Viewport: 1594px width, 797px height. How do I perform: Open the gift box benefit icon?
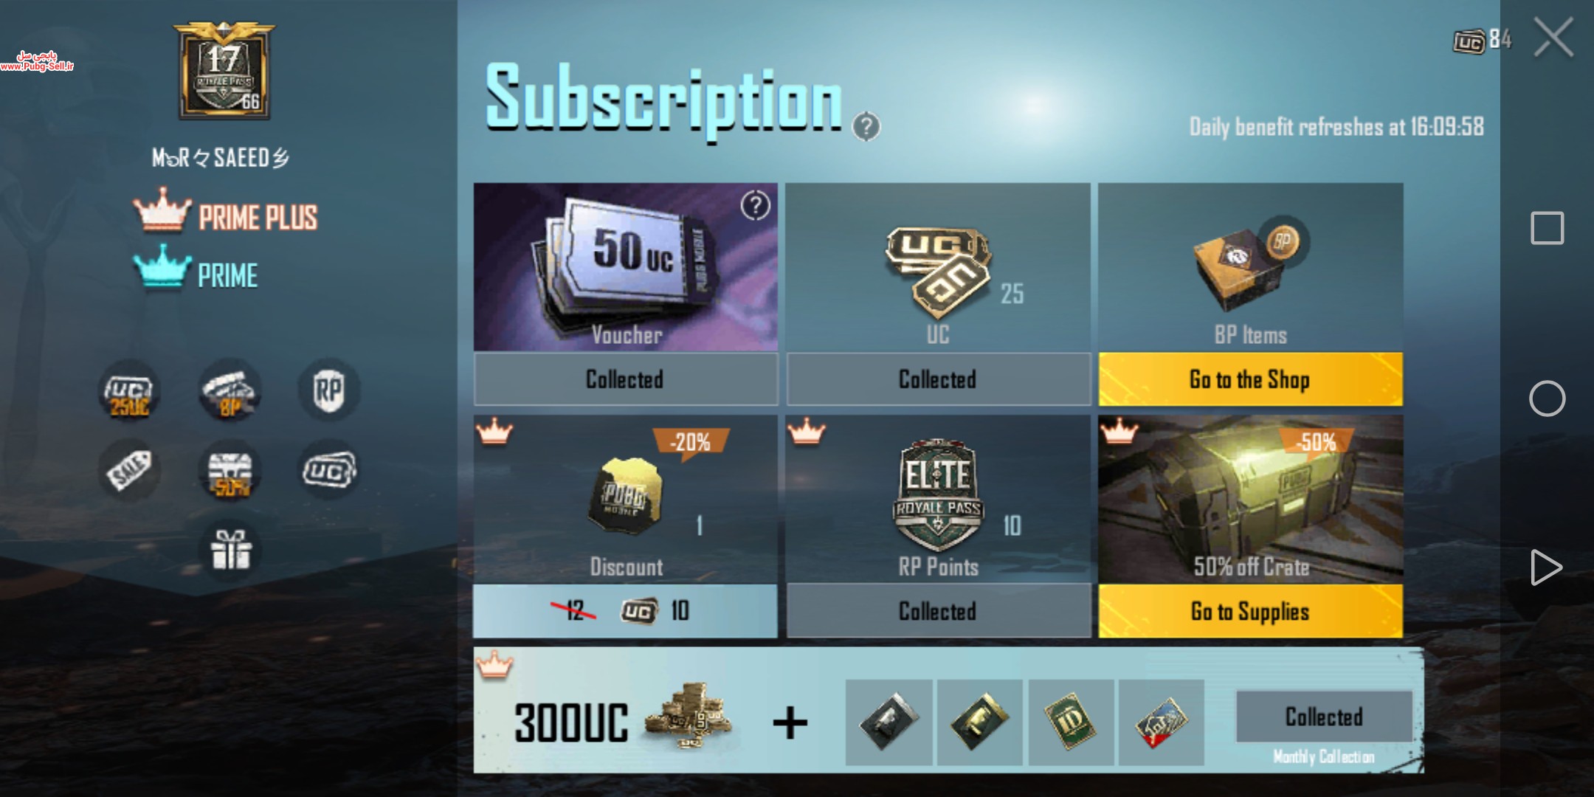pos(230,551)
